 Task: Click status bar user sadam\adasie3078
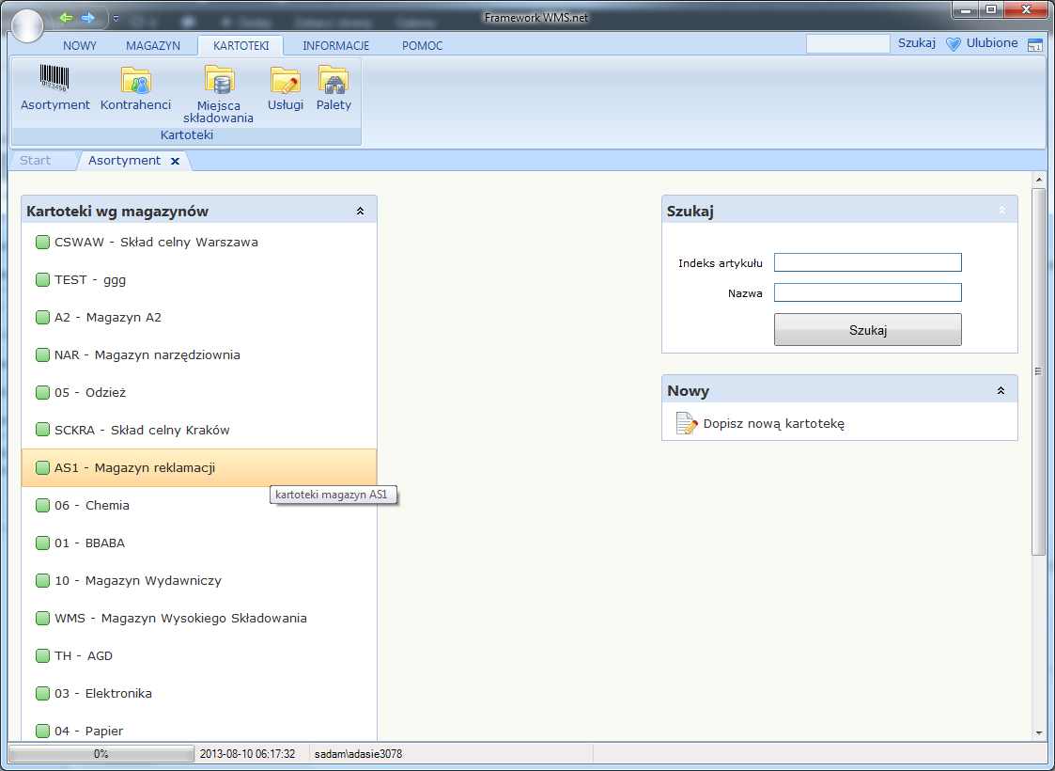(358, 753)
